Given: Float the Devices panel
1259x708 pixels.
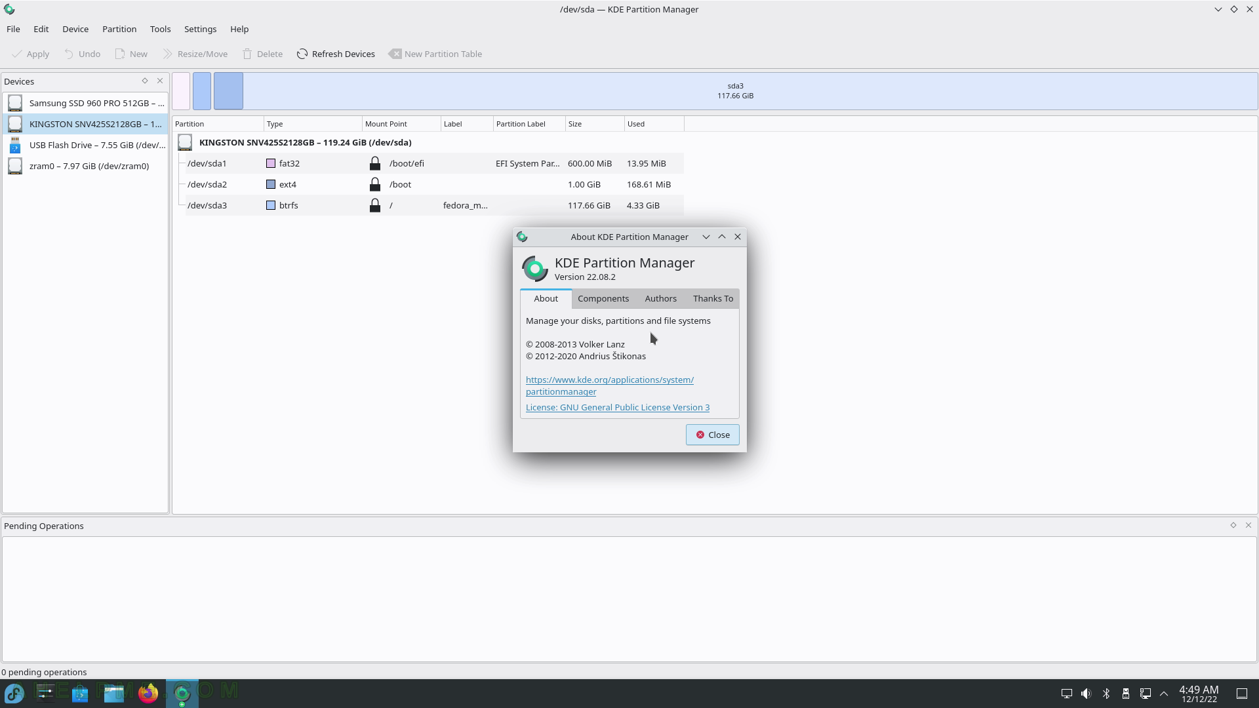Looking at the screenshot, I should pos(145,81).
